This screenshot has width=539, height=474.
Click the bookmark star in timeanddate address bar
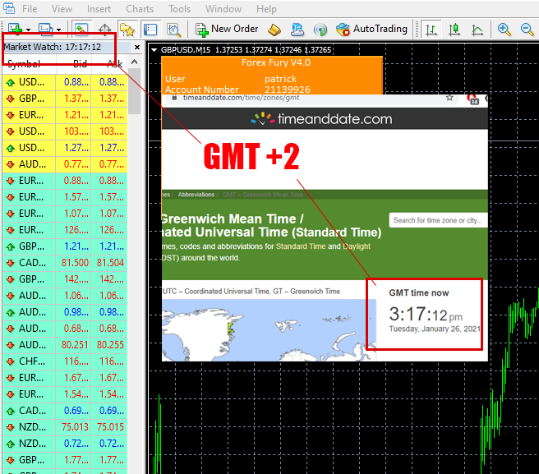pos(449,98)
